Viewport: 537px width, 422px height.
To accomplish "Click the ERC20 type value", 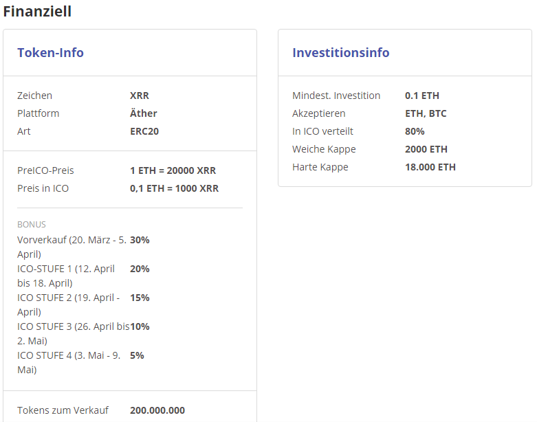I will [x=144, y=131].
